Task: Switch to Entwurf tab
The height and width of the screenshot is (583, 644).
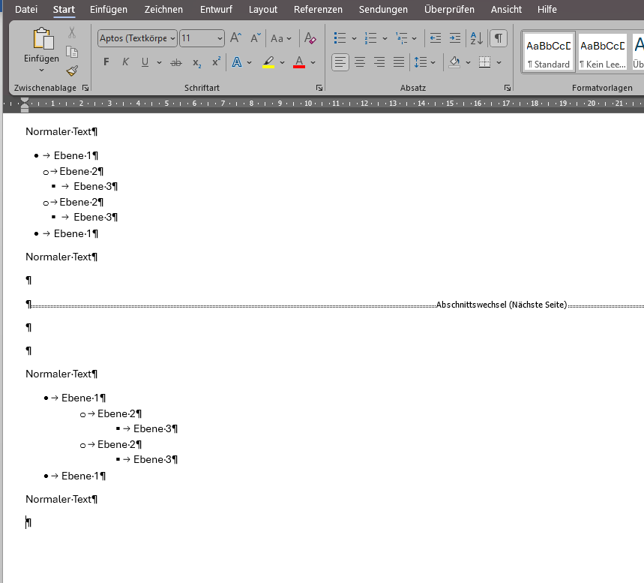Action: coord(216,9)
